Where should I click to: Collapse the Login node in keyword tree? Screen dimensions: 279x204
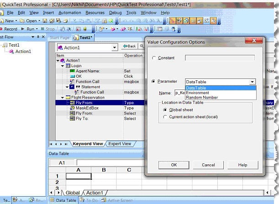63,66
